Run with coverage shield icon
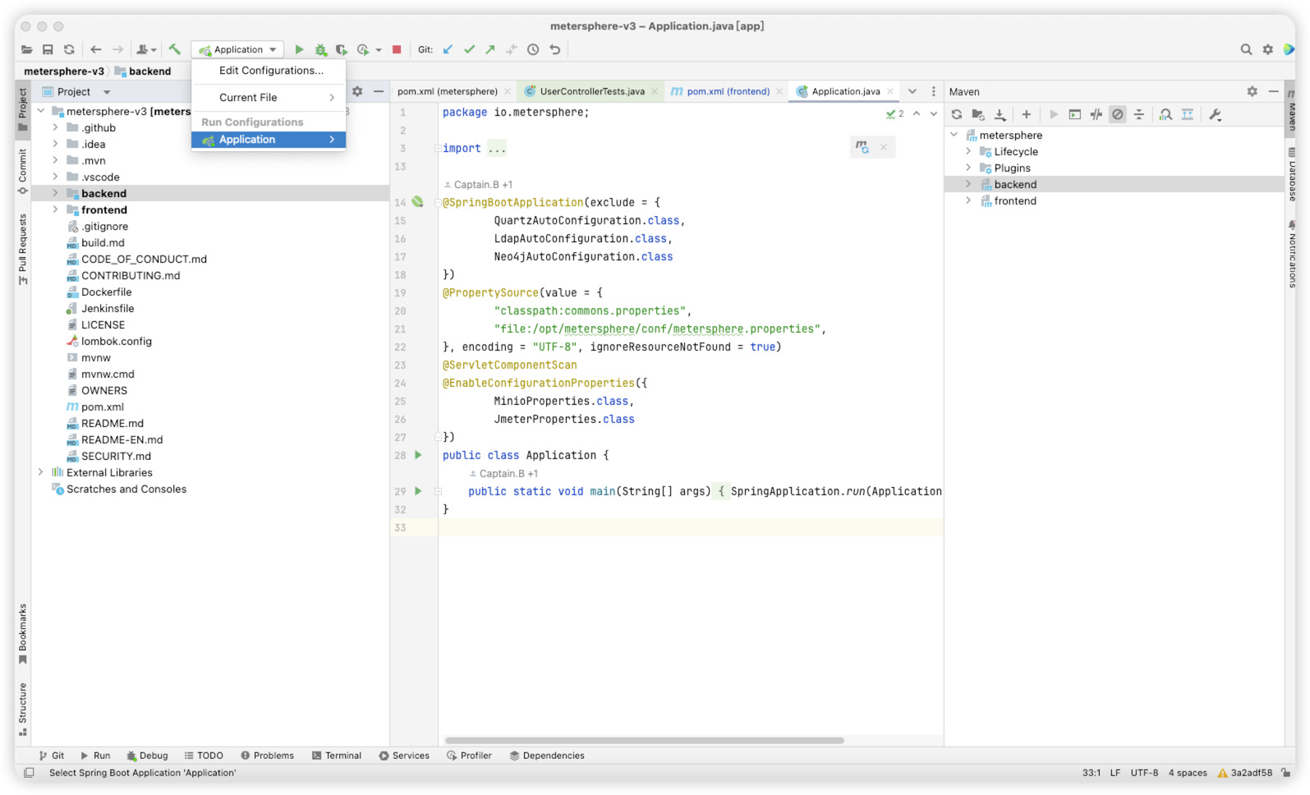 pos(341,49)
